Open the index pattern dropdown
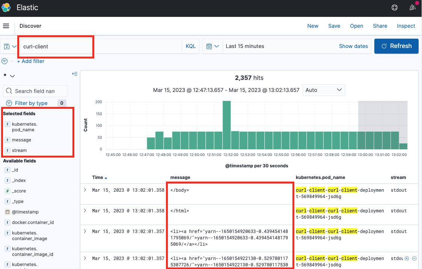 (9, 76)
